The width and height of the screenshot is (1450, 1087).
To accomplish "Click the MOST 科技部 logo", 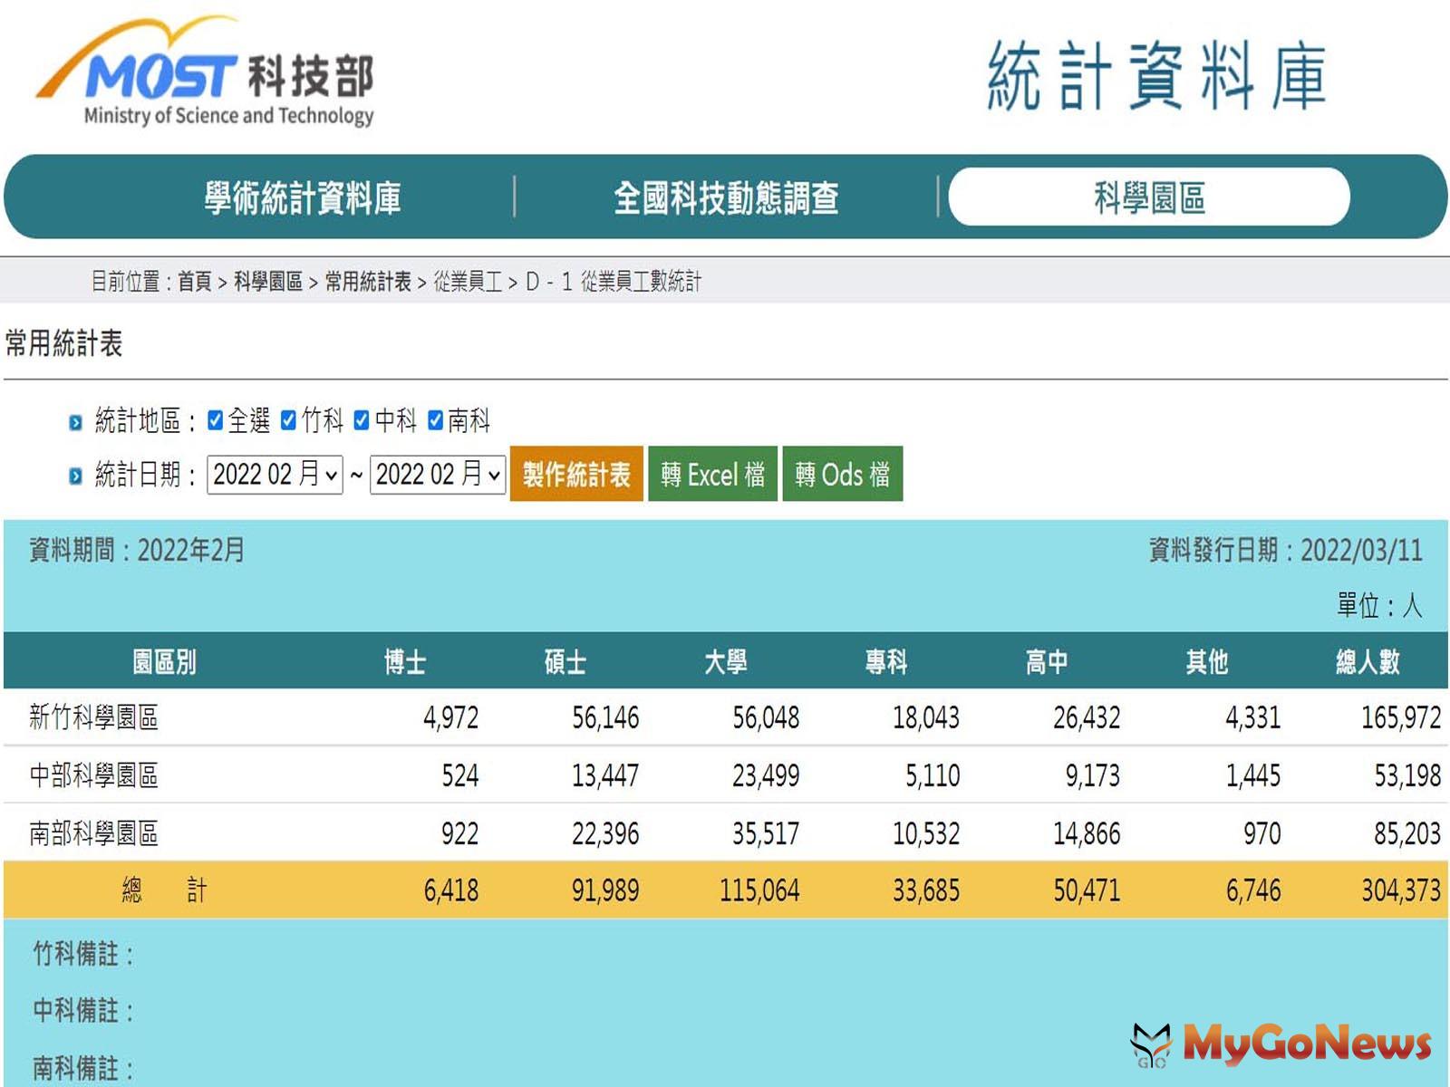I will [206, 72].
